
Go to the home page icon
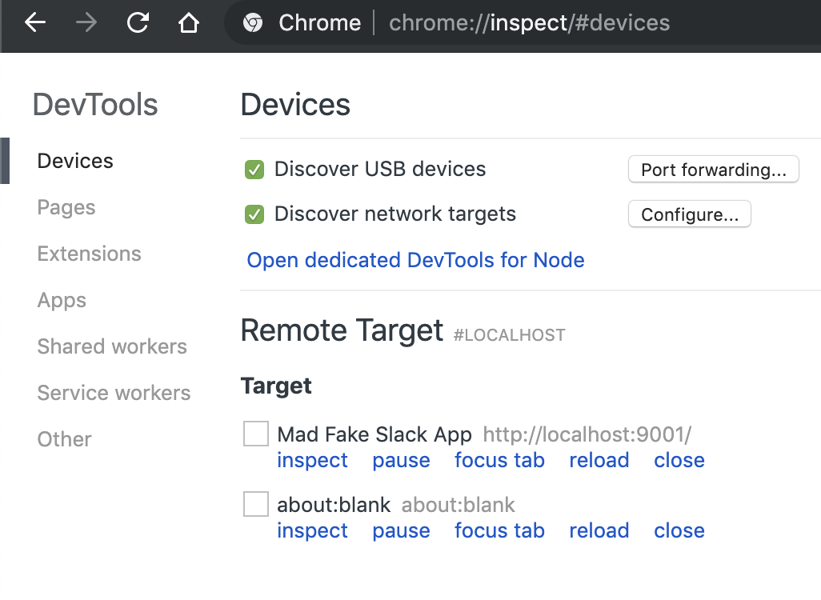click(x=188, y=23)
